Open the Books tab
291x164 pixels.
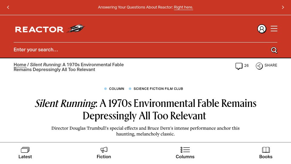click(266, 153)
